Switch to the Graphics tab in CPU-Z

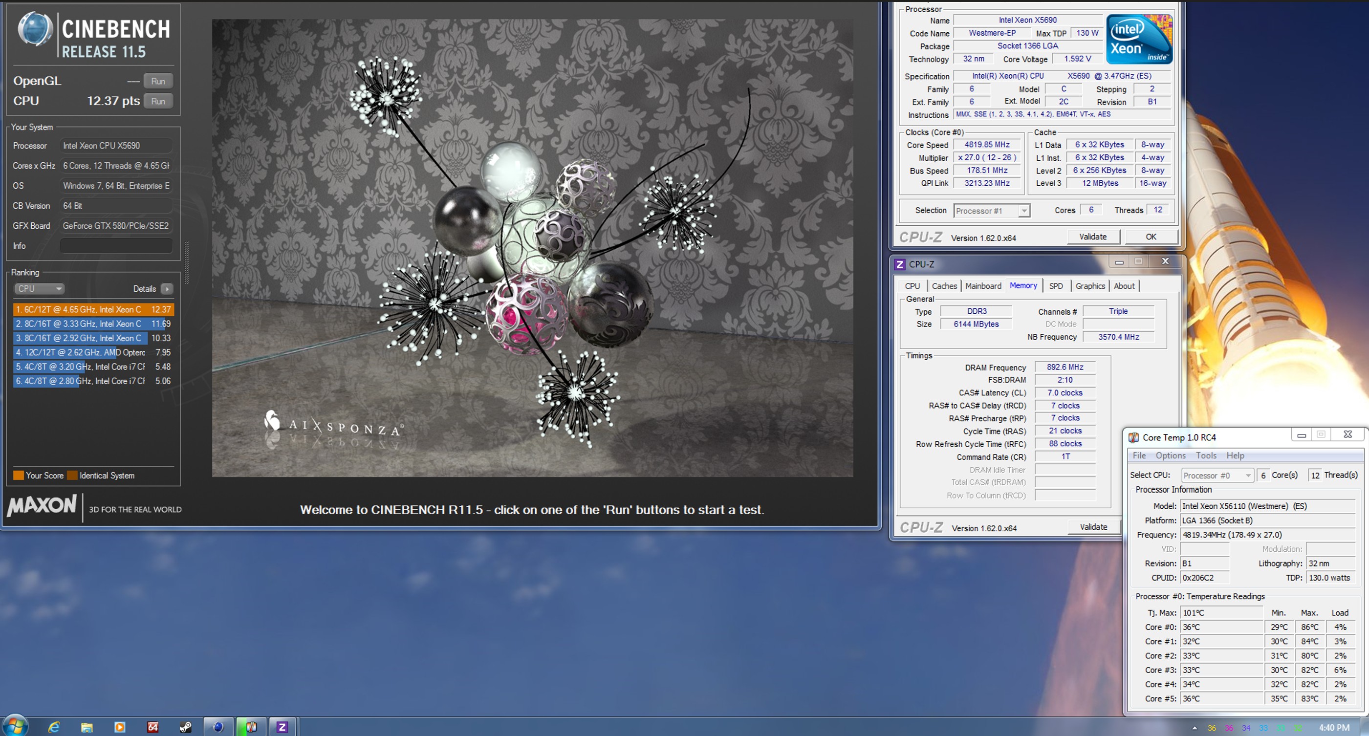pos(1090,286)
